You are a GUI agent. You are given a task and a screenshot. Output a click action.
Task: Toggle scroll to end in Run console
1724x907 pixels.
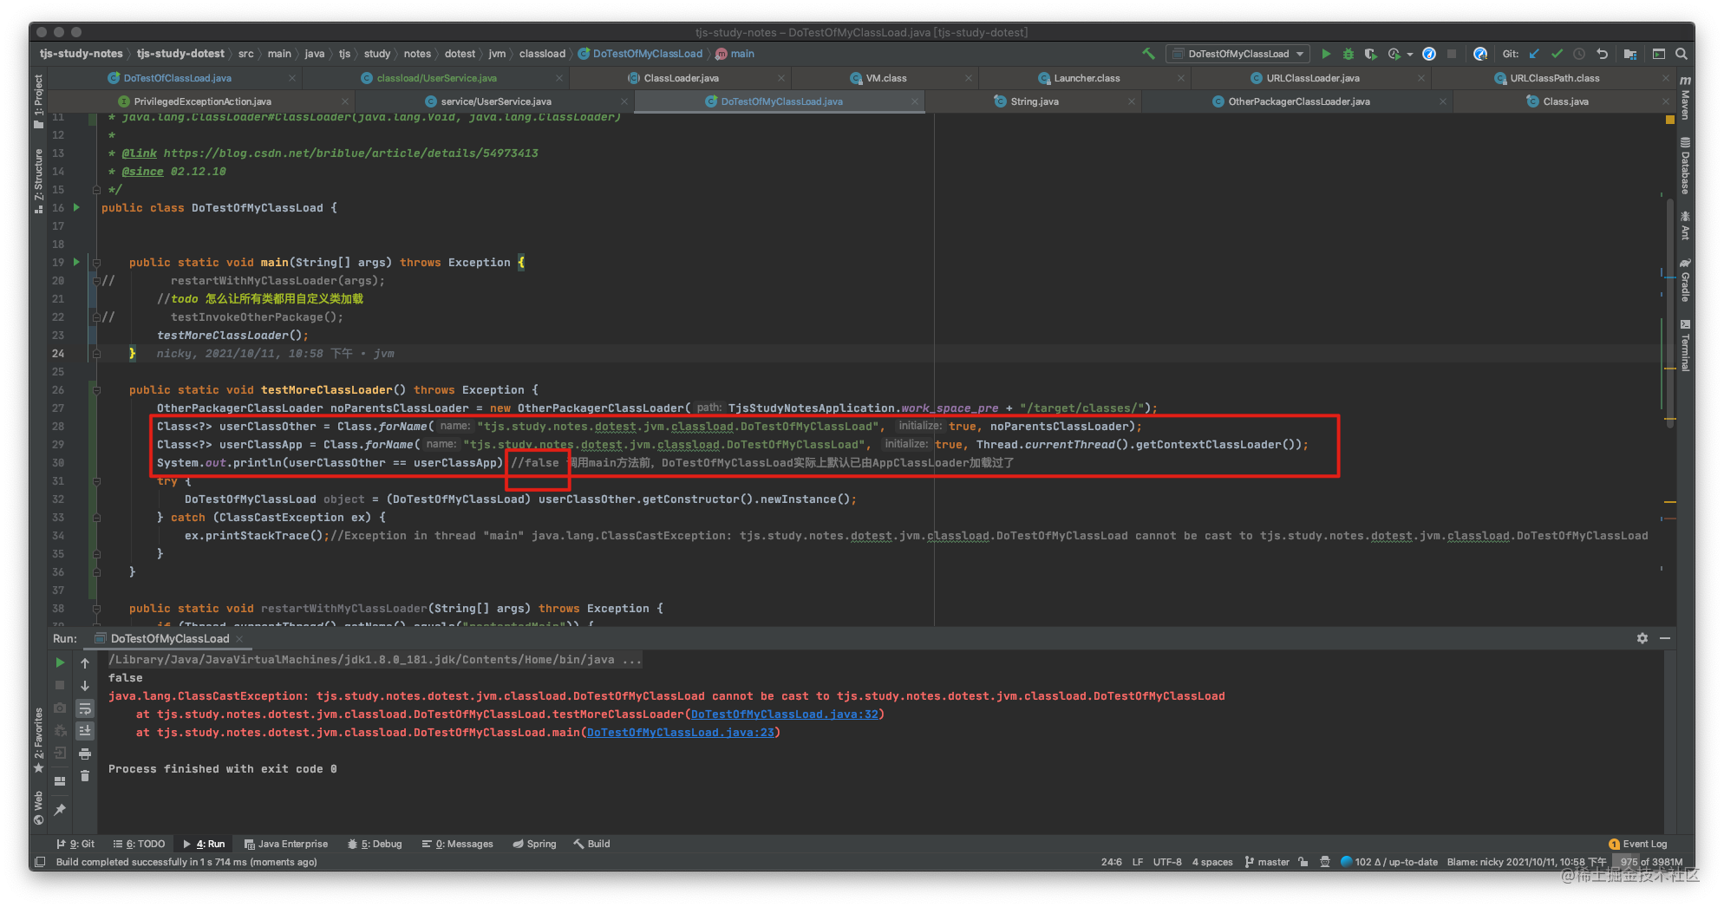coord(85,731)
